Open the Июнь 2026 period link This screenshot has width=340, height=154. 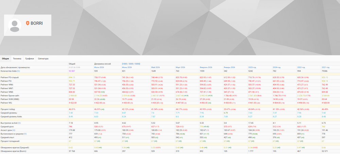[x=127, y=67]
